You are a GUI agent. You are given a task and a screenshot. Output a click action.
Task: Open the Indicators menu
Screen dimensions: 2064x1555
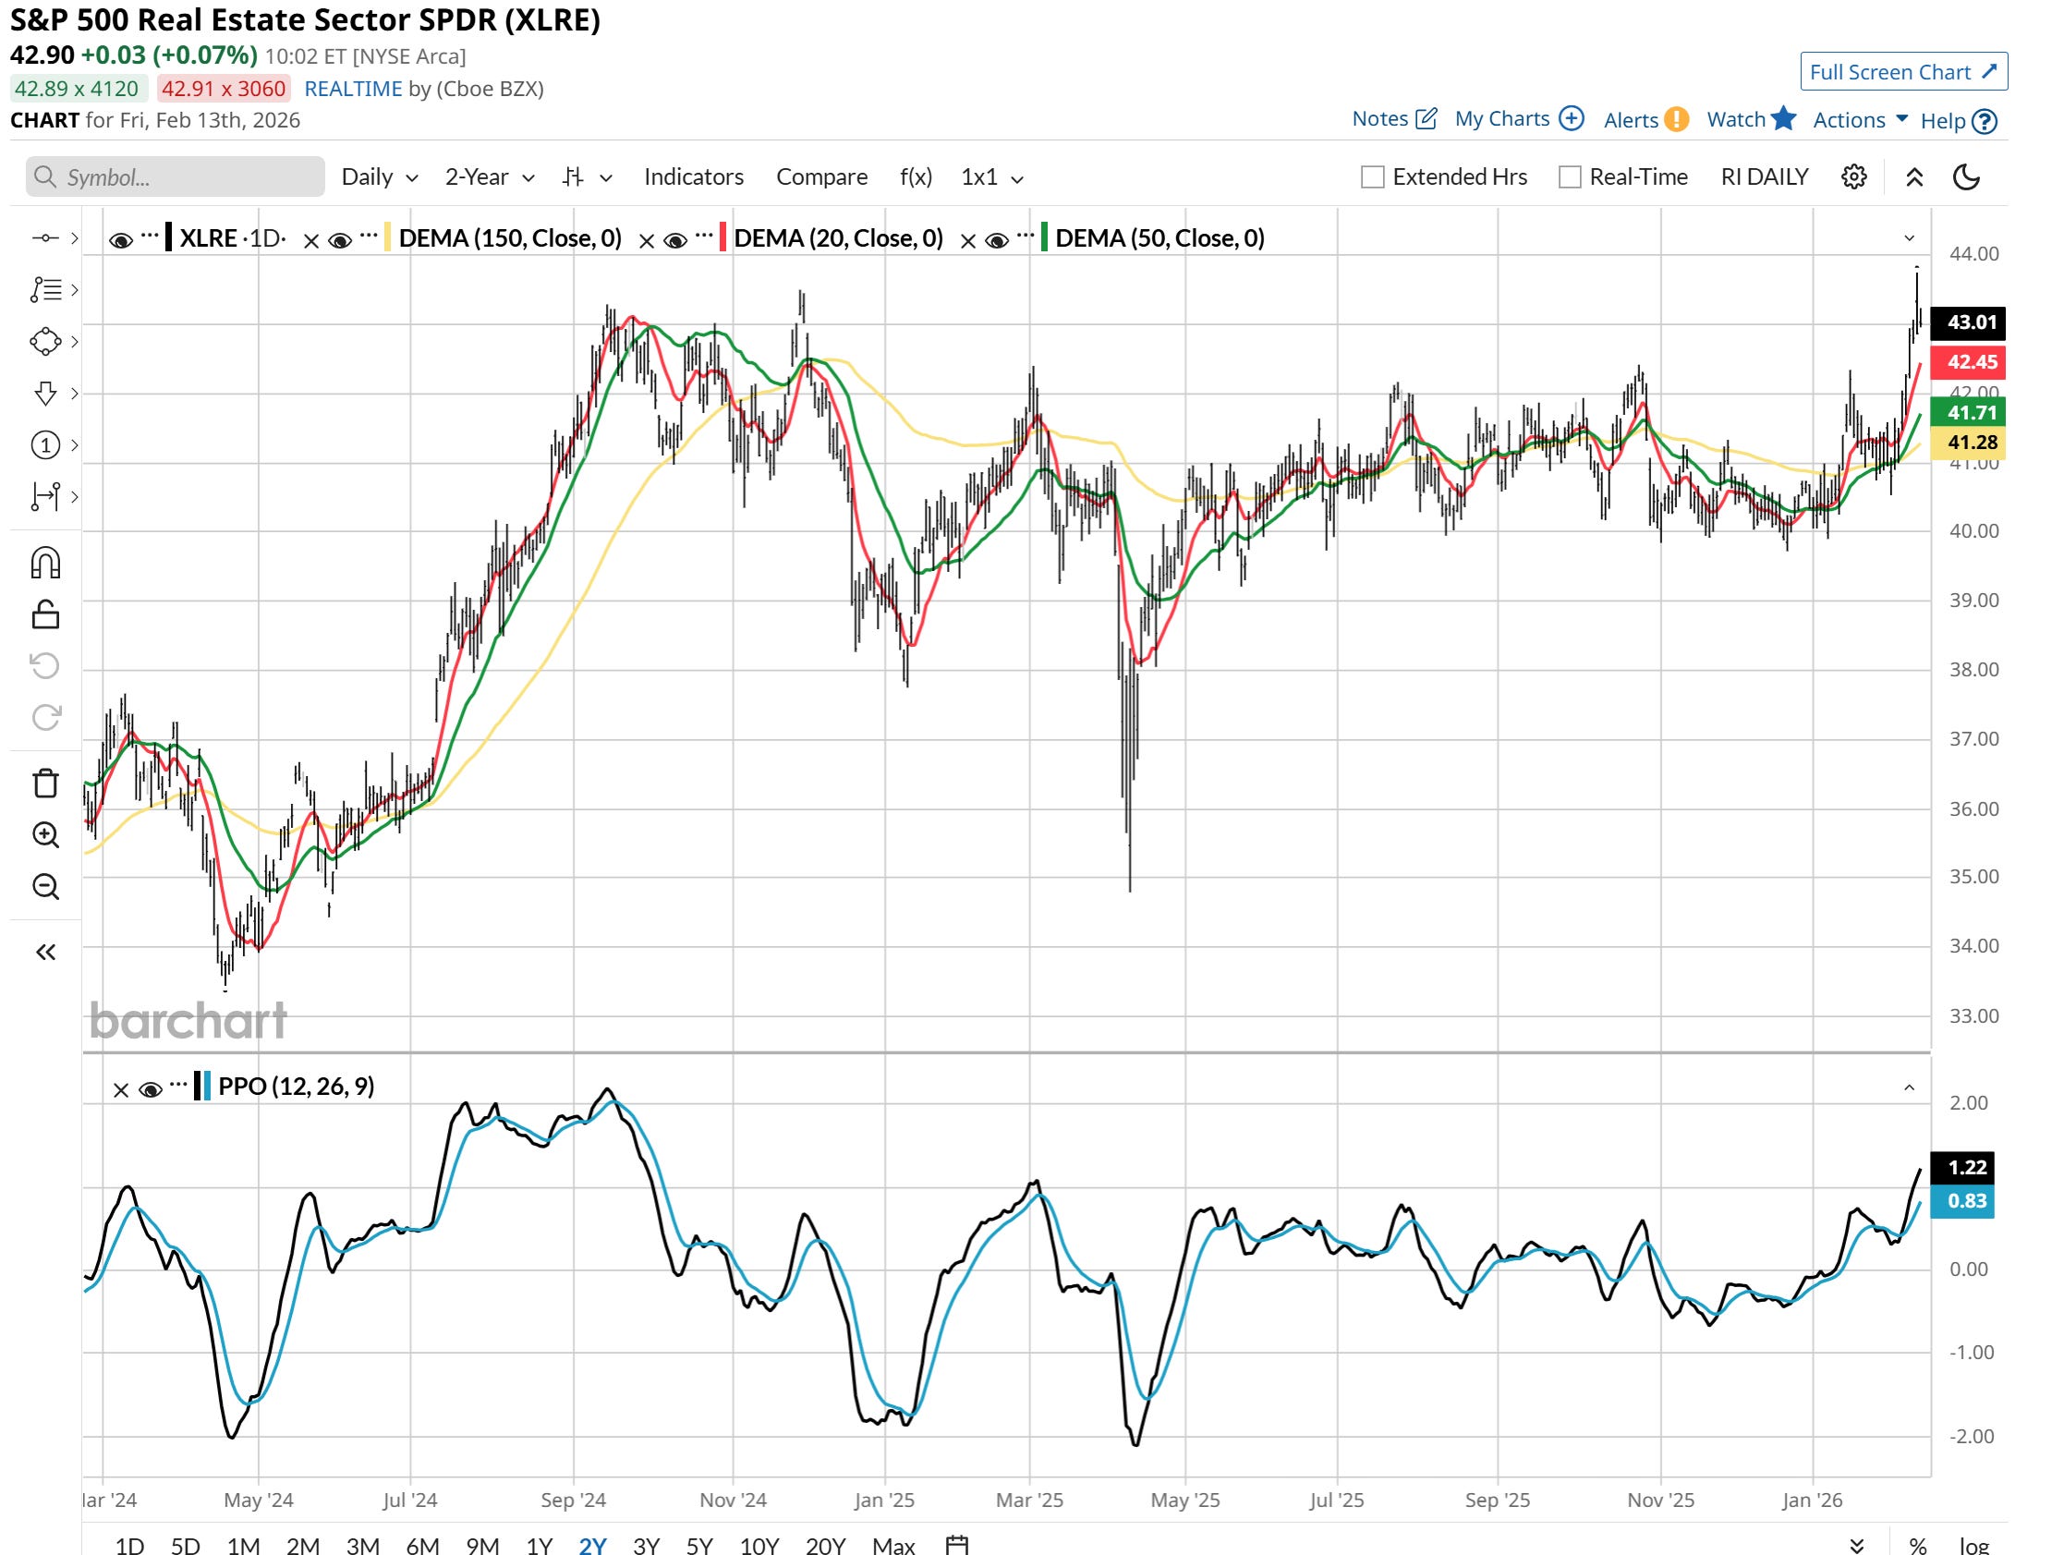pyautogui.click(x=693, y=177)
